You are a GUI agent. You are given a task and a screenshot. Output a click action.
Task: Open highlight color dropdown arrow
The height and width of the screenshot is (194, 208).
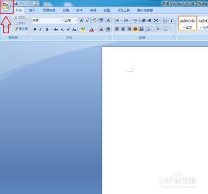pyautogui.click(x=87, y=29)
